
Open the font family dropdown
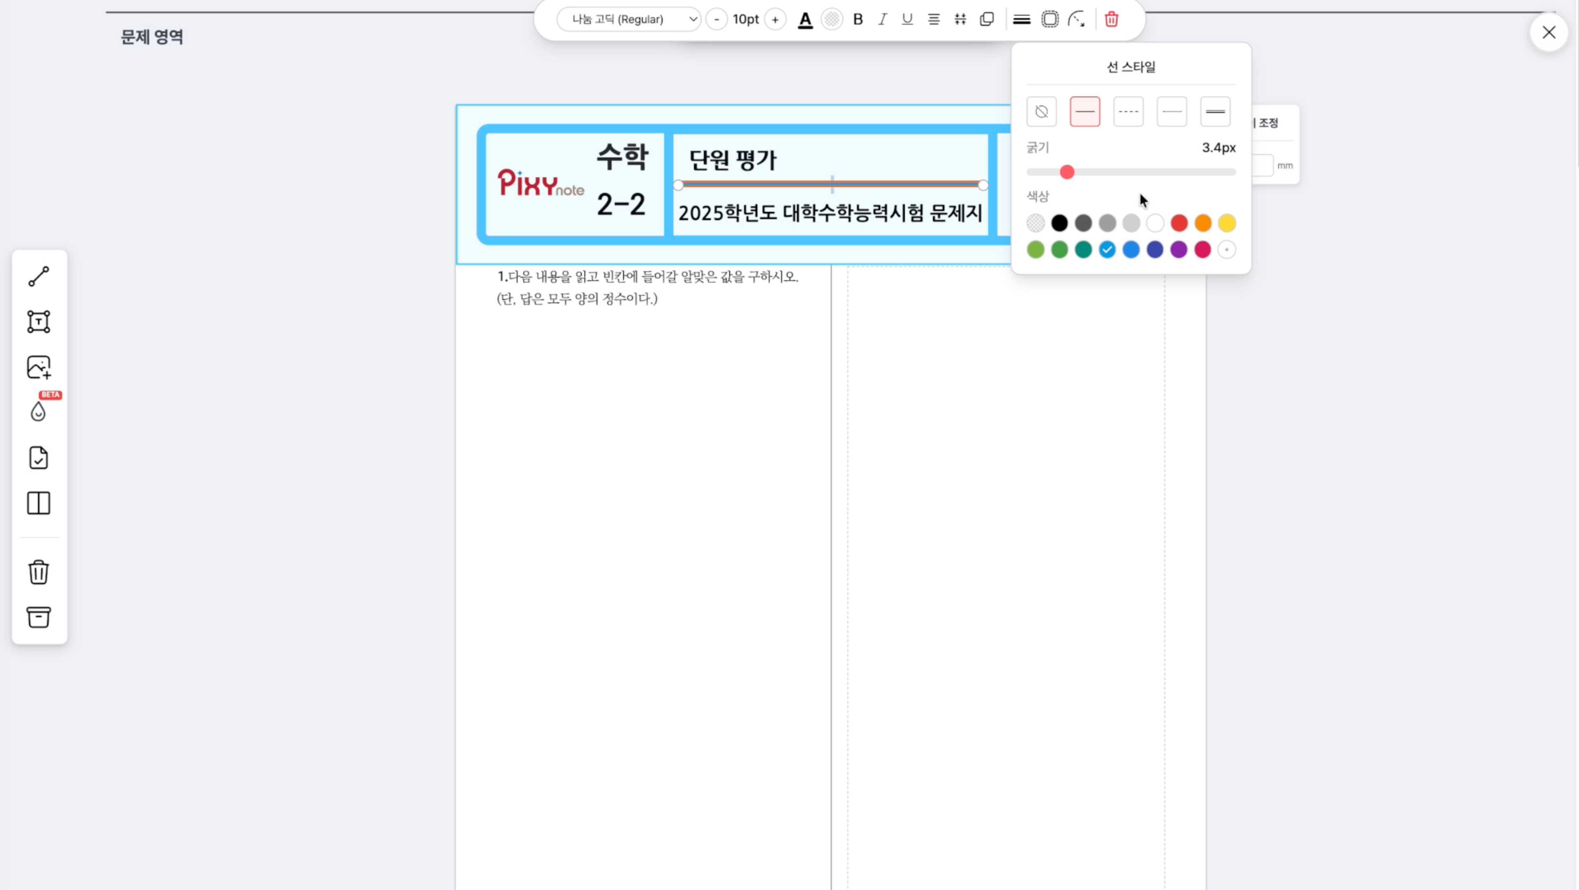[628, 19]
